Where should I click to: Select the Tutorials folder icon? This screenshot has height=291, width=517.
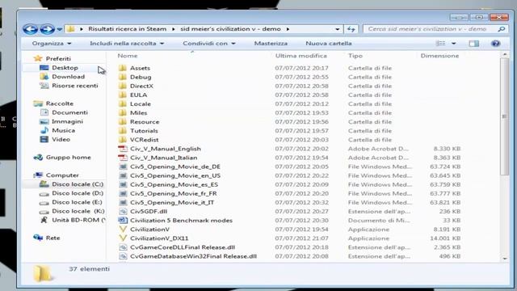[123, 131]
